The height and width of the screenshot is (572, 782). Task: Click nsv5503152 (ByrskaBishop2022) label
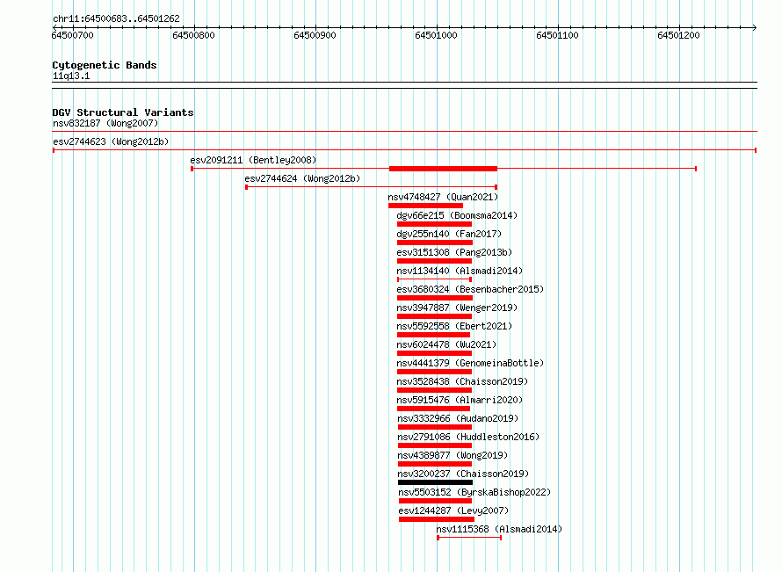[474, 492]
